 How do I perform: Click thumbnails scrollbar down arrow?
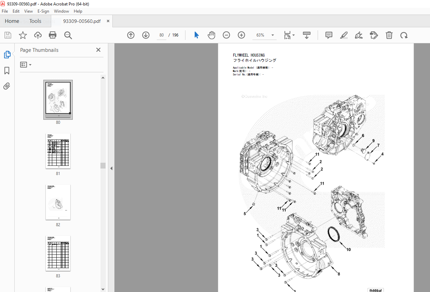coord(103,289)
